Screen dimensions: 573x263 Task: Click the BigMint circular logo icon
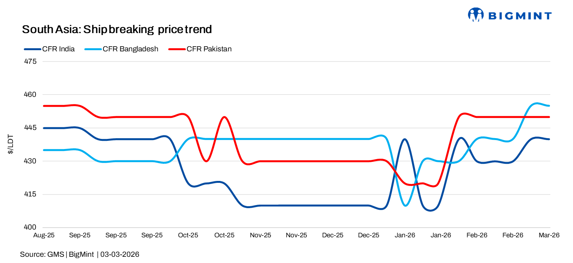(x=475, y=15)
